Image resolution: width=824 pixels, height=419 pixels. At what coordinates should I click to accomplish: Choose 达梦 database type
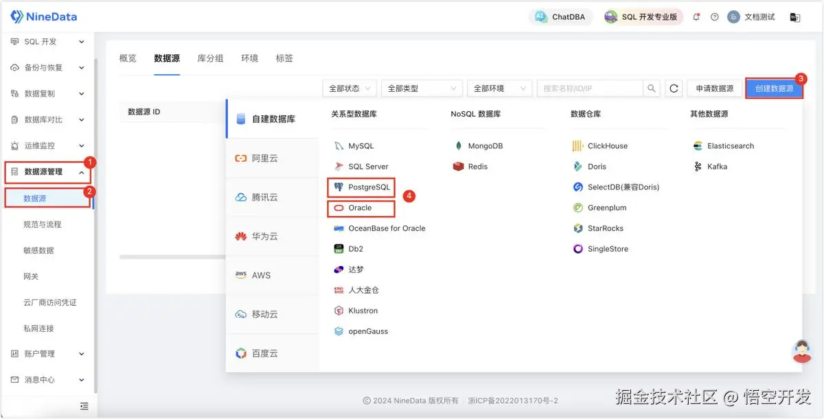click(x=349, y=270)
